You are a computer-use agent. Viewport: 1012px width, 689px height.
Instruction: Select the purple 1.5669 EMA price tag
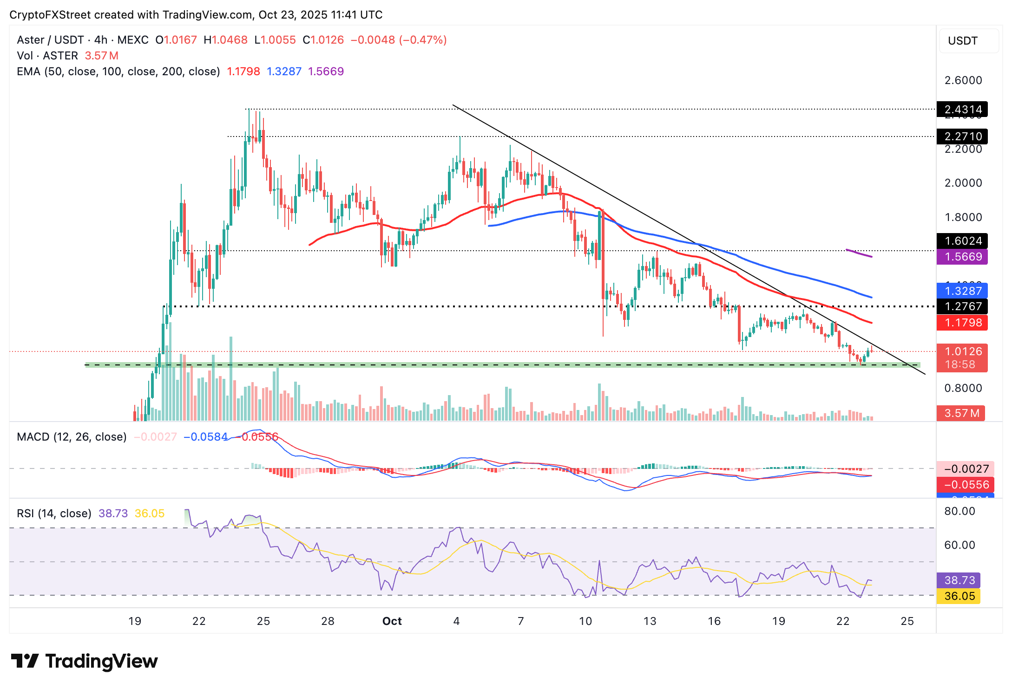click(962, 257)
